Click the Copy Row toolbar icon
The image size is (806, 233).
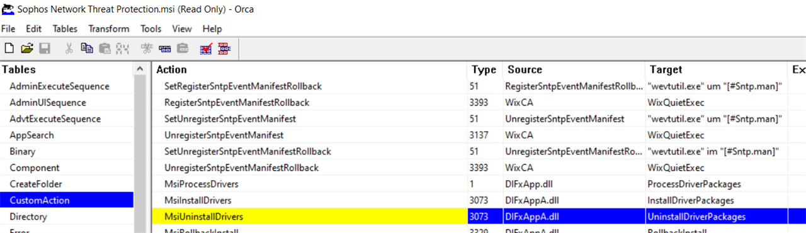click(165, 48)
